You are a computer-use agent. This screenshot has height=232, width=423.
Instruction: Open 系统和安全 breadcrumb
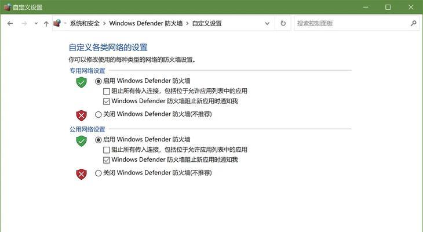tap(85, 24)
